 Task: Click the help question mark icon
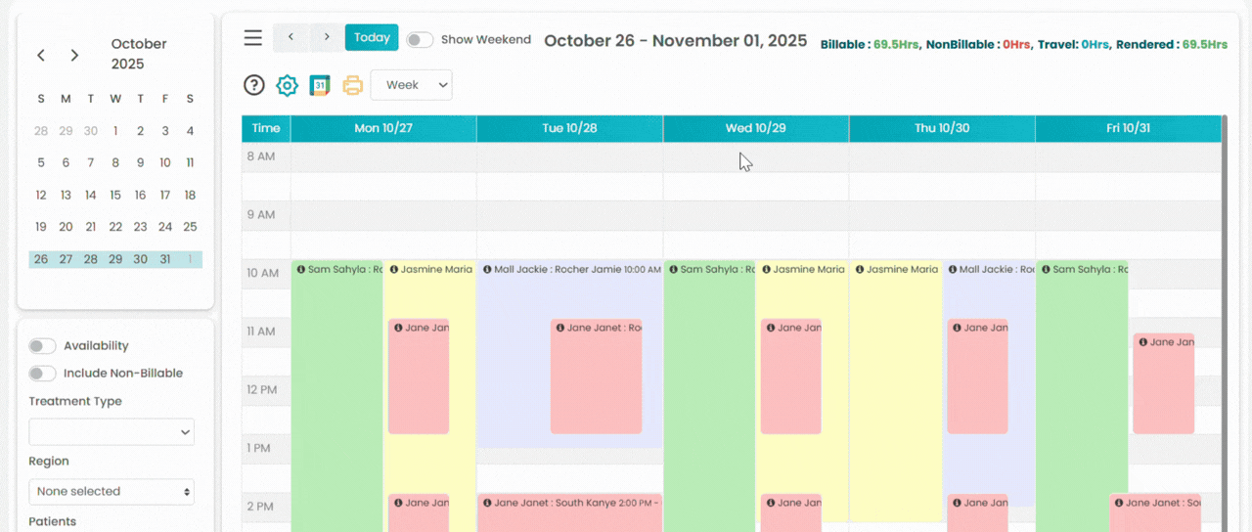click(254, 85)
